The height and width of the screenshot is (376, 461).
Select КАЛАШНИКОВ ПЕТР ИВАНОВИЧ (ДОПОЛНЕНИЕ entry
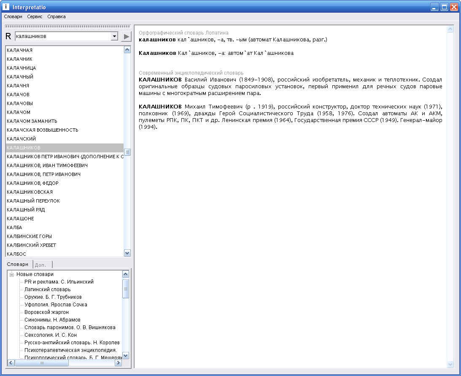tap(65, 157)
